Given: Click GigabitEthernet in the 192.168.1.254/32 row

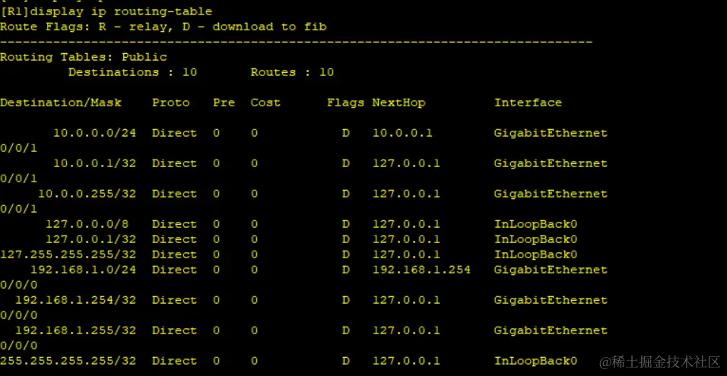Looking at the screenshot, I should tap(551, 300).
